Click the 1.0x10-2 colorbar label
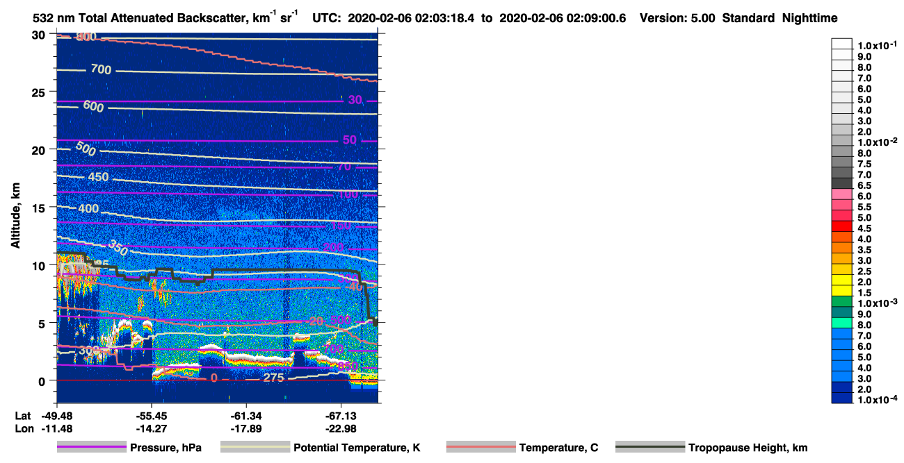The width and height of the screenshot is (904, 463). (875, 142)
